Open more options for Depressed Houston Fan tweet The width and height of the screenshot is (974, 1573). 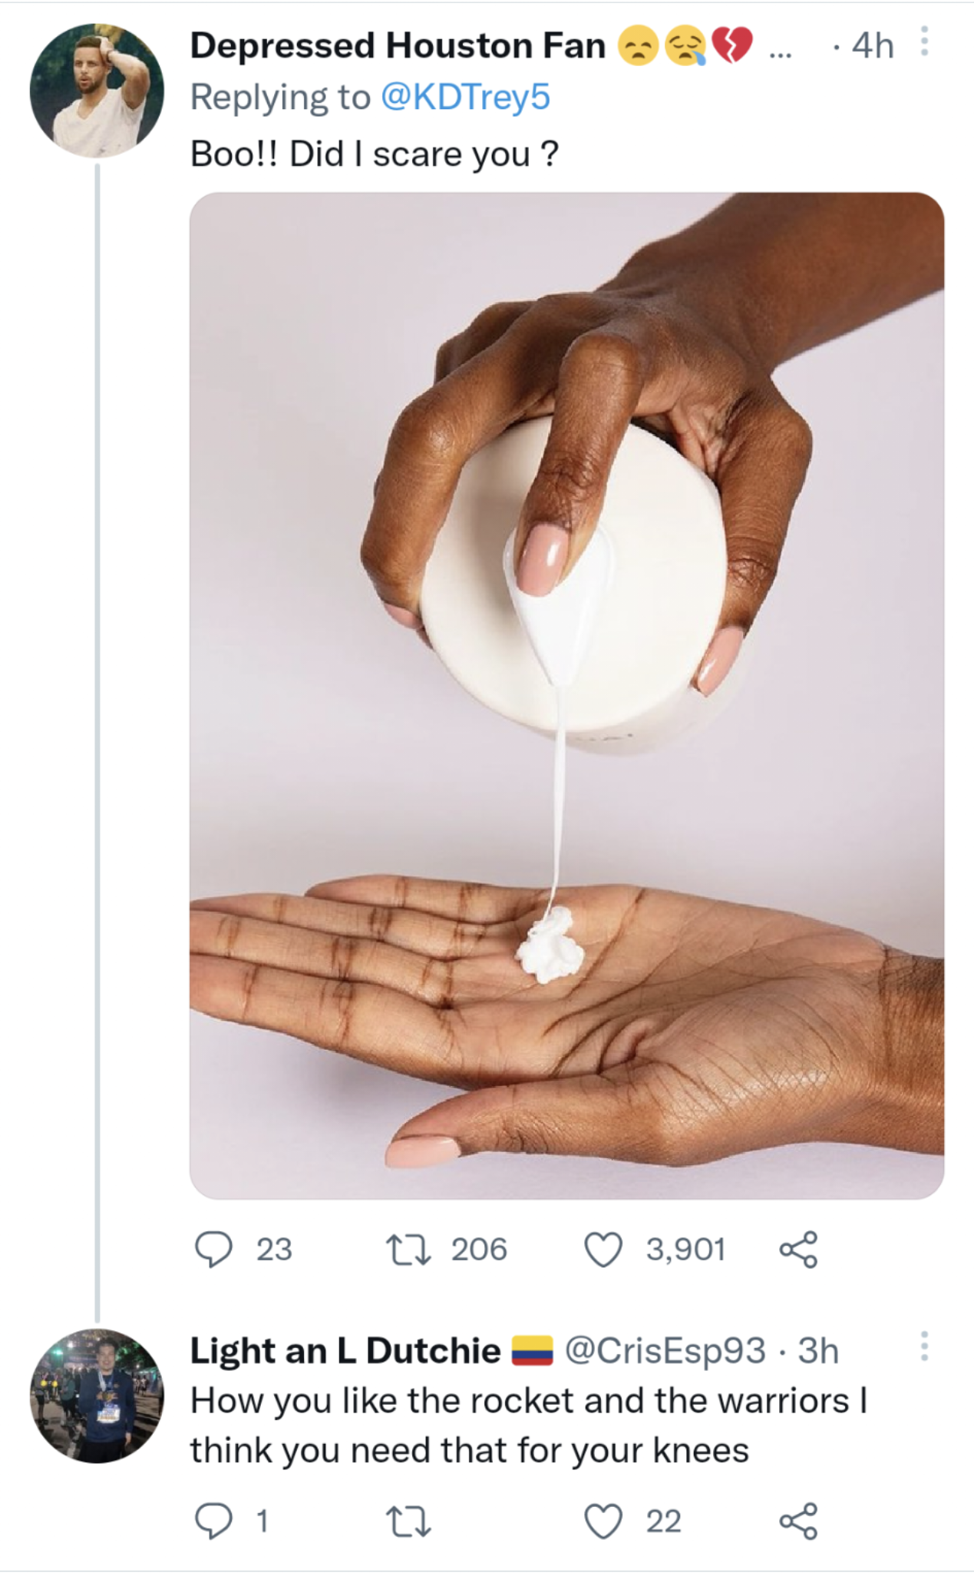tap(924, 41)
